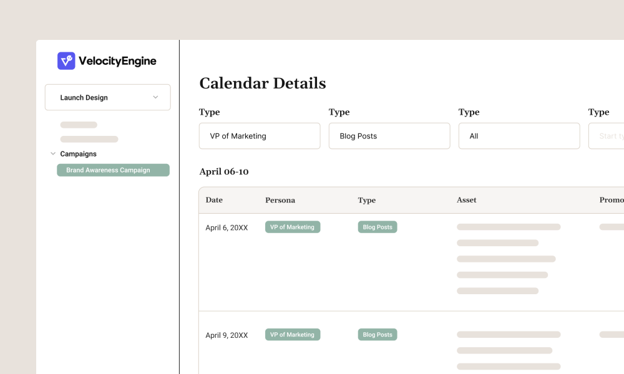
Task: Select the April 6, 20XX date cell
Action: click(x=227, y=228)
